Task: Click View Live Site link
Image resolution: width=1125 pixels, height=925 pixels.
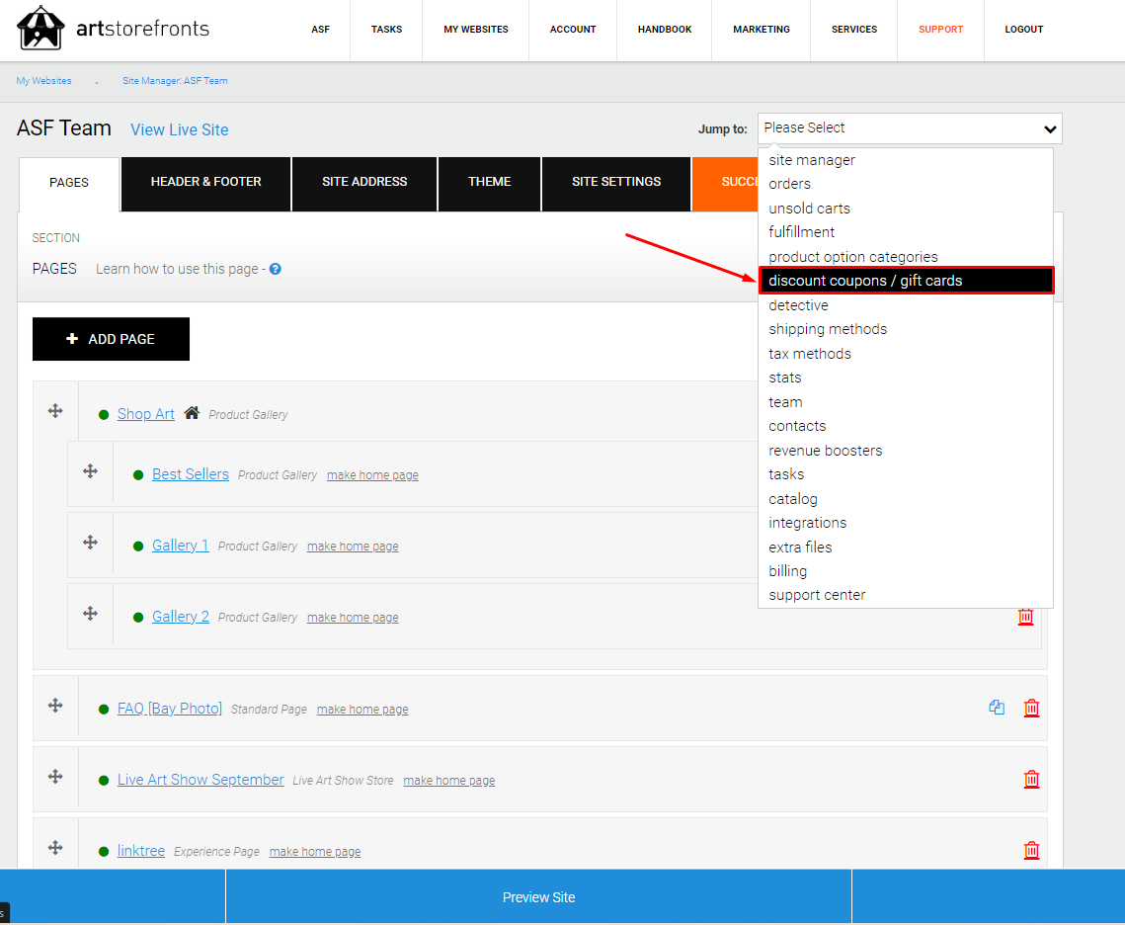Action: 180,129
